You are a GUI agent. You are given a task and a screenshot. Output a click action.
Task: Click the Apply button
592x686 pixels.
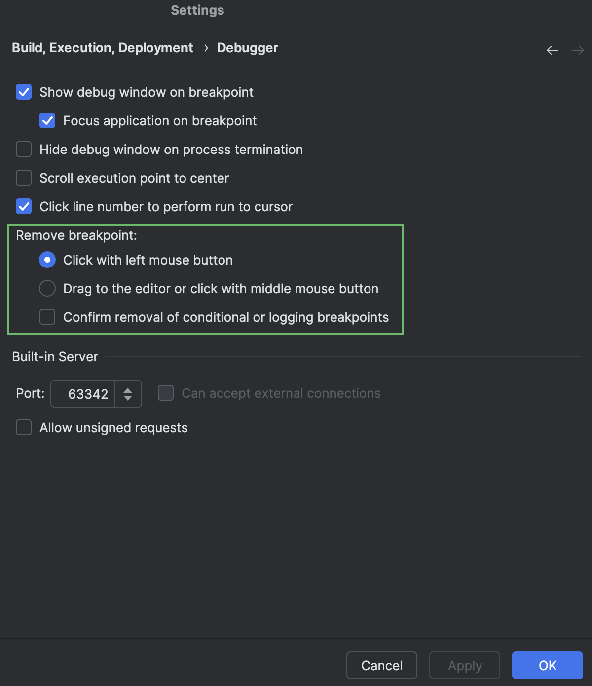point(464,665)
